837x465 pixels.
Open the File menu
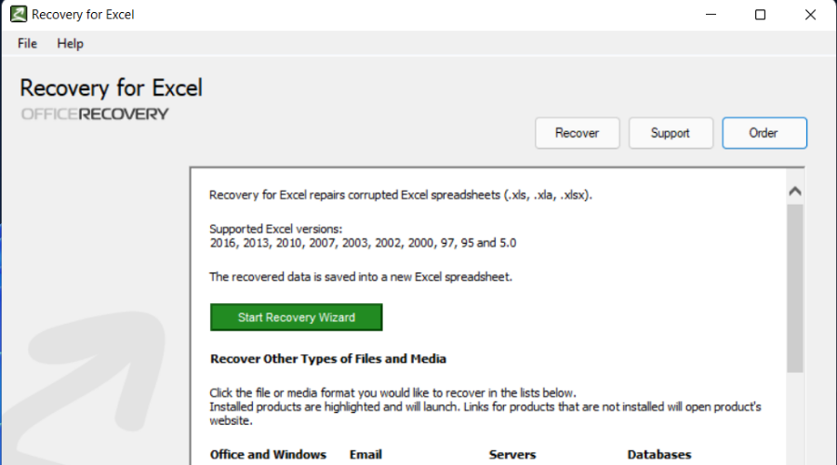[27, 44]
